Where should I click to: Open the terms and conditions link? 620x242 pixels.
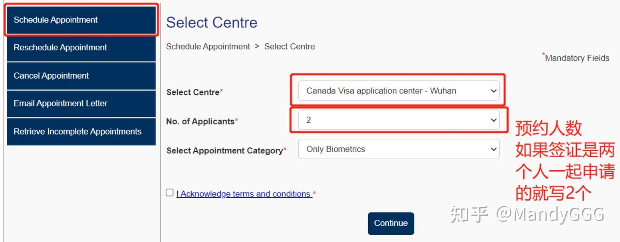click(x=244, y=194)
